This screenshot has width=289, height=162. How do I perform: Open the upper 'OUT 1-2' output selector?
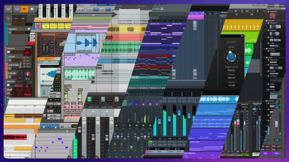pos(54,96)
